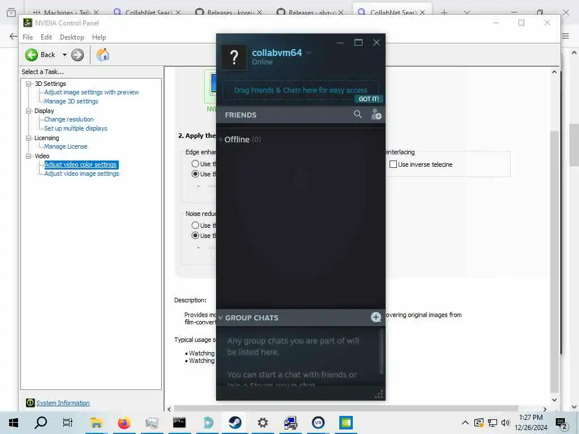Switch to Firefox on taskbar
The image size is (579, 434).
pyautogui.click(x=124, y=423)
